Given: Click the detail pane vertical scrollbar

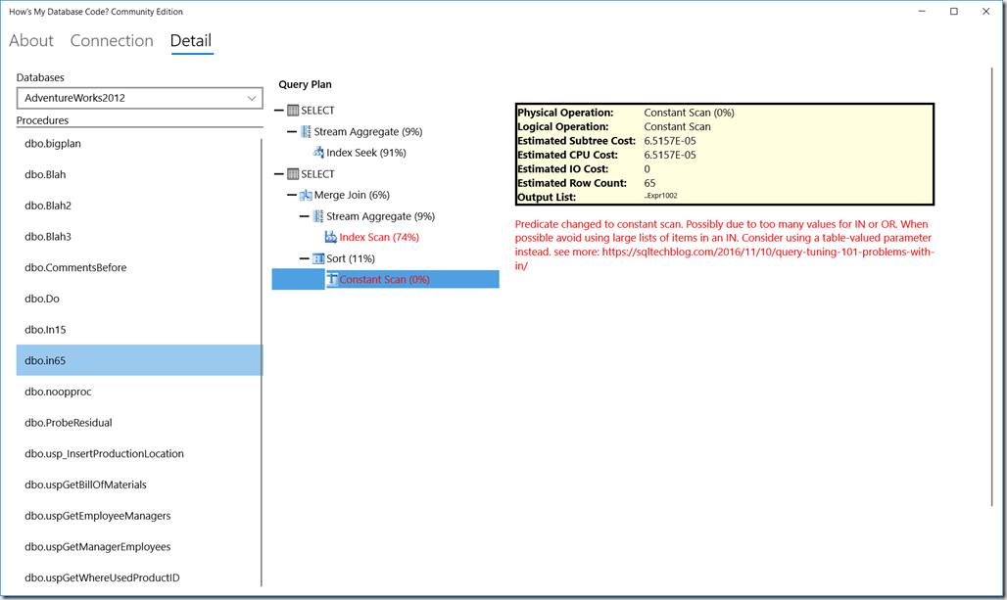Looking at the screenshot, I should [993, 287].
